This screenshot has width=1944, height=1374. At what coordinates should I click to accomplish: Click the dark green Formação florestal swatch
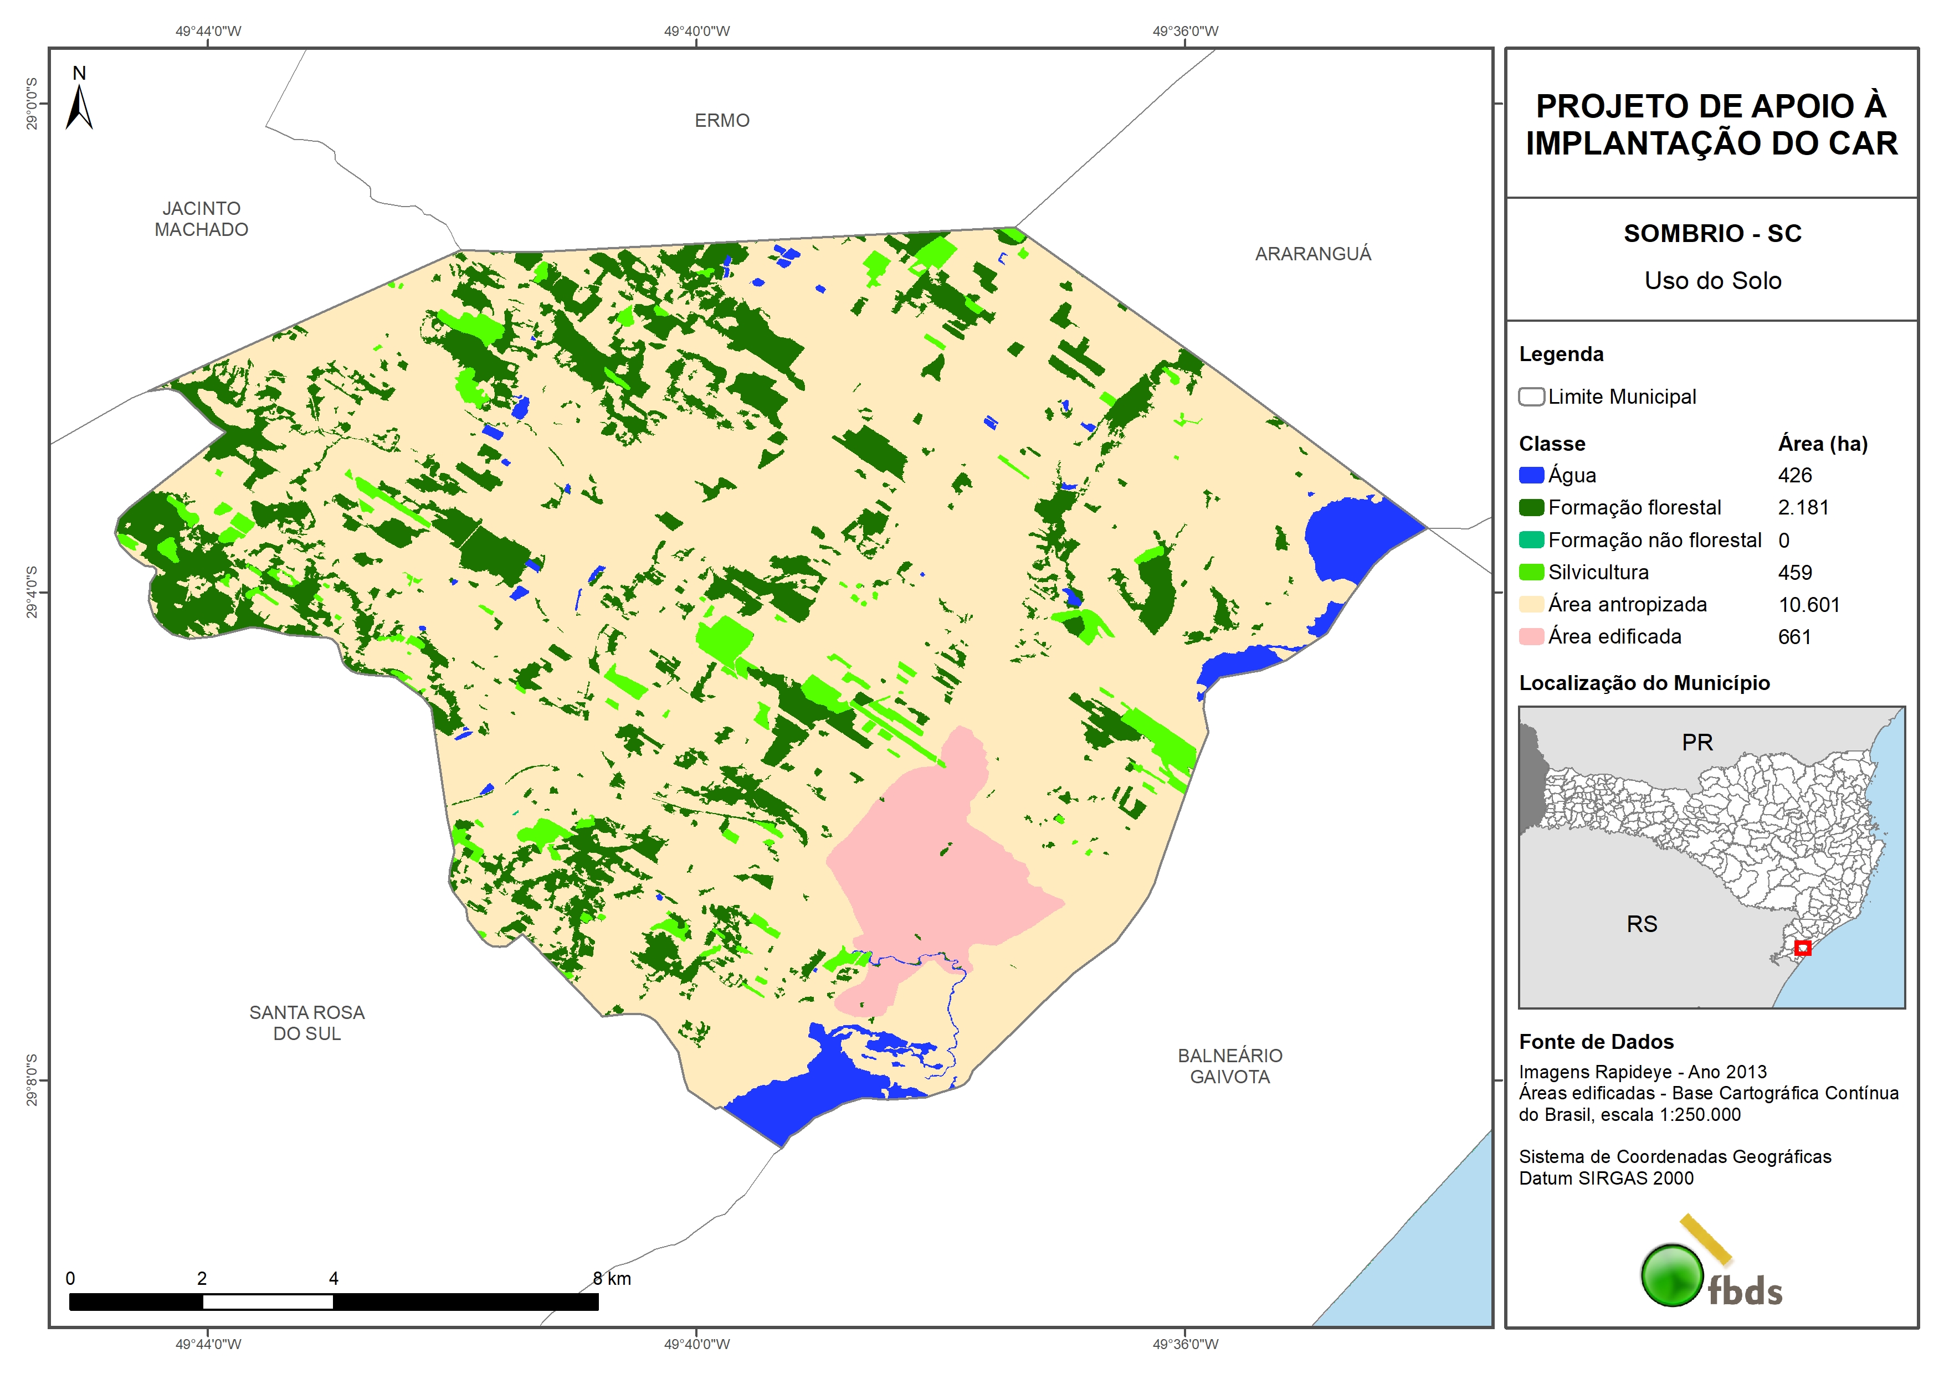1531,508
